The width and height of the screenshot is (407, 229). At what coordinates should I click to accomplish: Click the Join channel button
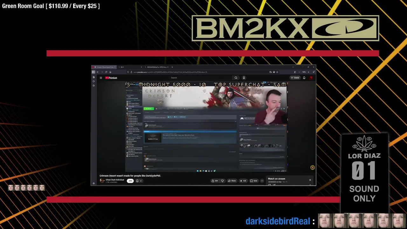130,181
